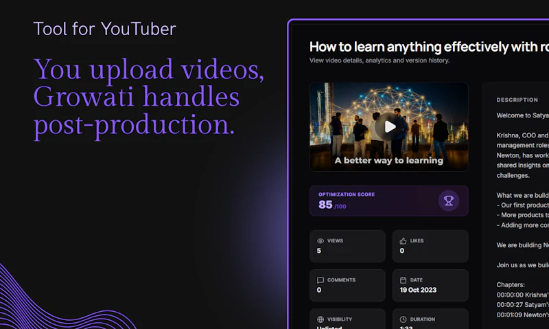Click the 'What we are build' description line
Screen dimensions: 549x329
click(523, 195)
